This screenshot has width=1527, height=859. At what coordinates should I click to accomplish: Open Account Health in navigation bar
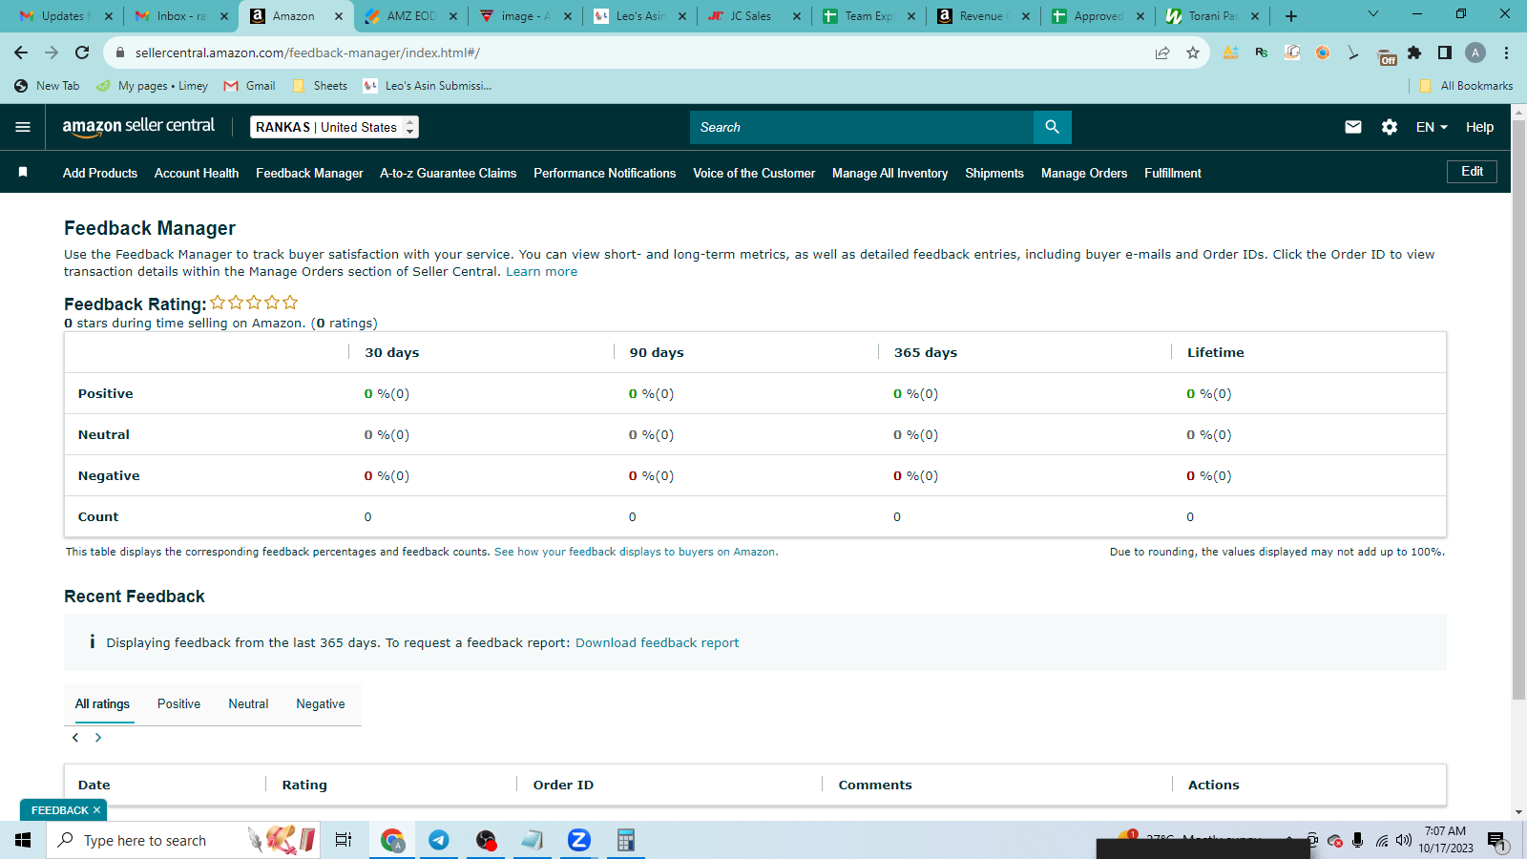pos(197,173)
